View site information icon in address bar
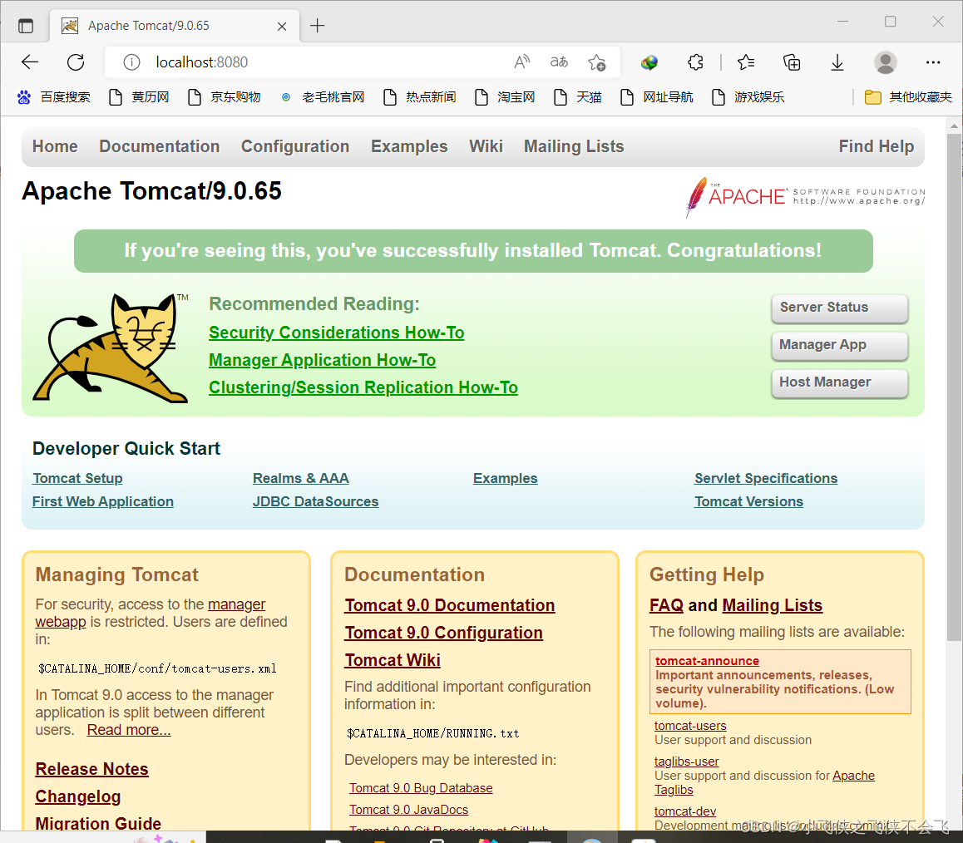 131,62
